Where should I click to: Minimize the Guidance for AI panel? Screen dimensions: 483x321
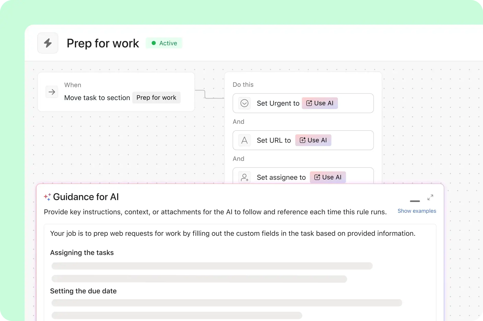415,201
